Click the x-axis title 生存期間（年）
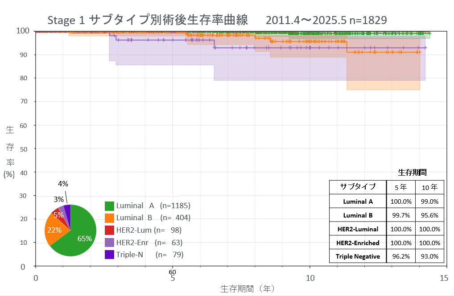 click(248, 288)
